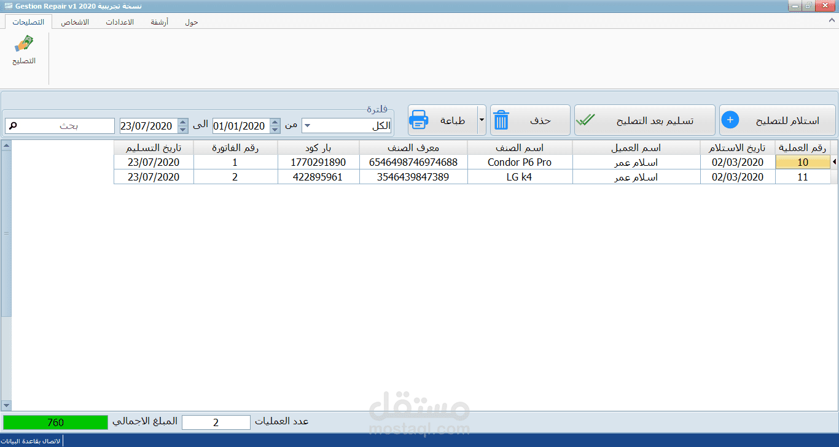Click the تسليم بعد التصليح button
Screen dimensions: 839x447
(645, 120)
